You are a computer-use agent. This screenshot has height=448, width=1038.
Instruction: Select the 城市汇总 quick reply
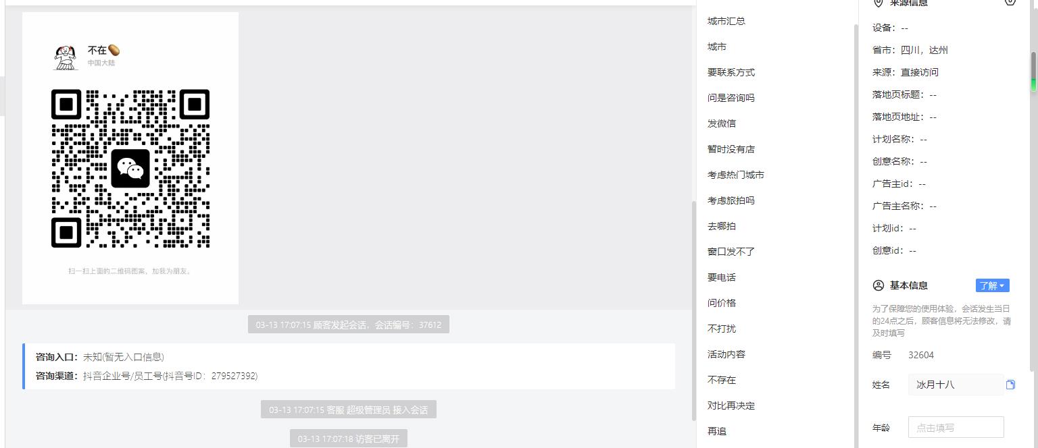[x=726, y=21]
